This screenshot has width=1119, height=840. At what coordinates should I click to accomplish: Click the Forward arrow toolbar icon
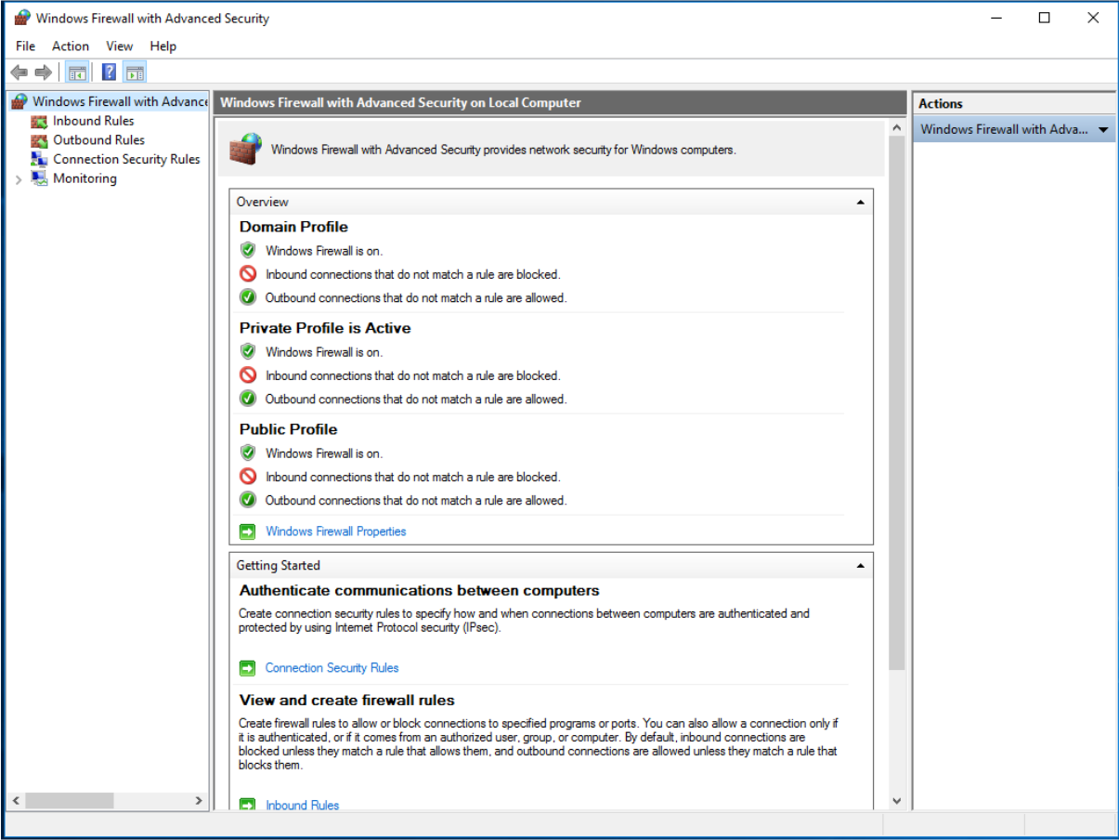(43, 72)
